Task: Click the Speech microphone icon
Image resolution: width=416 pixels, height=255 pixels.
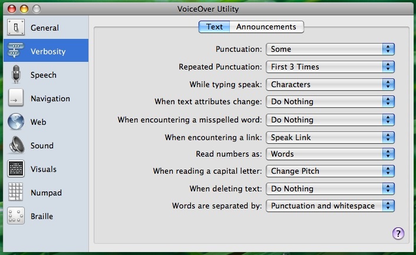Action: (16, 74)
